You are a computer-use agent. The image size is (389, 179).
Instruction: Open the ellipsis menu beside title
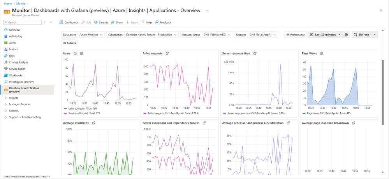(x=207, y=11)
